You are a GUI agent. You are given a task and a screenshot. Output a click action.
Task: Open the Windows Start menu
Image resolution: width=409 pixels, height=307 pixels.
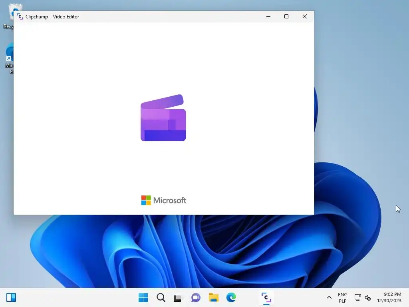pos(143,297)
